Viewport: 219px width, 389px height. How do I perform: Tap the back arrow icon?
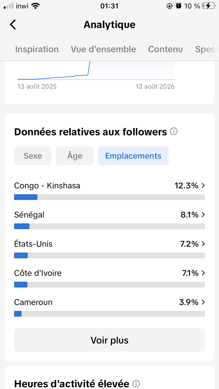(13, 24)
